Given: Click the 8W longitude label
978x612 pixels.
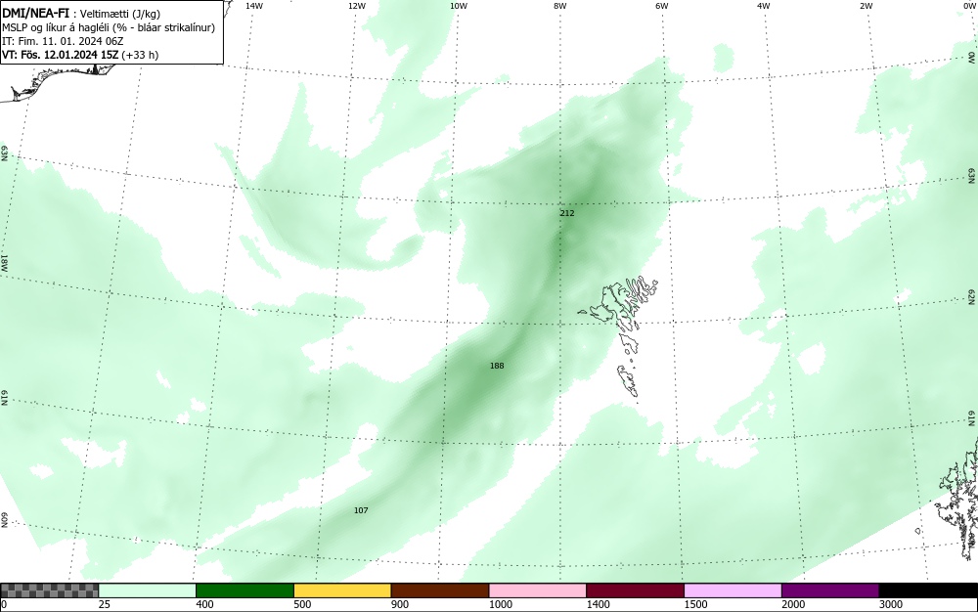Looking at the screenshot, I should [560, 6].
